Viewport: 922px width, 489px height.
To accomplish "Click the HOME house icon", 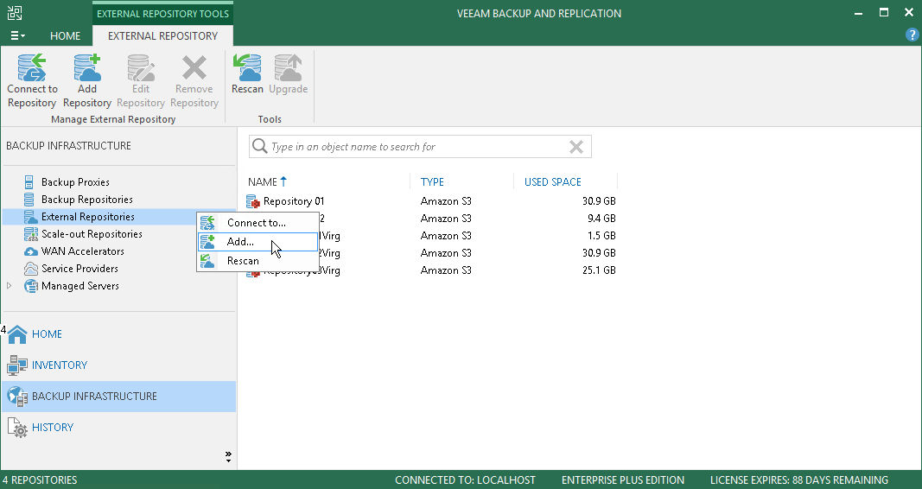I will (17, 334).
